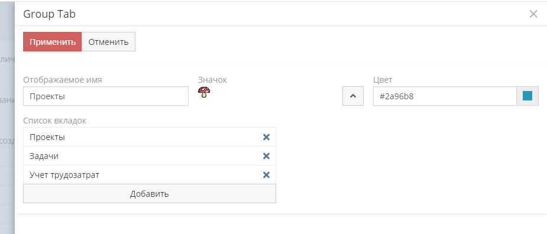547x234 pixels.
Task: Cancel via the Отменить button
Action: coord(108,42)
